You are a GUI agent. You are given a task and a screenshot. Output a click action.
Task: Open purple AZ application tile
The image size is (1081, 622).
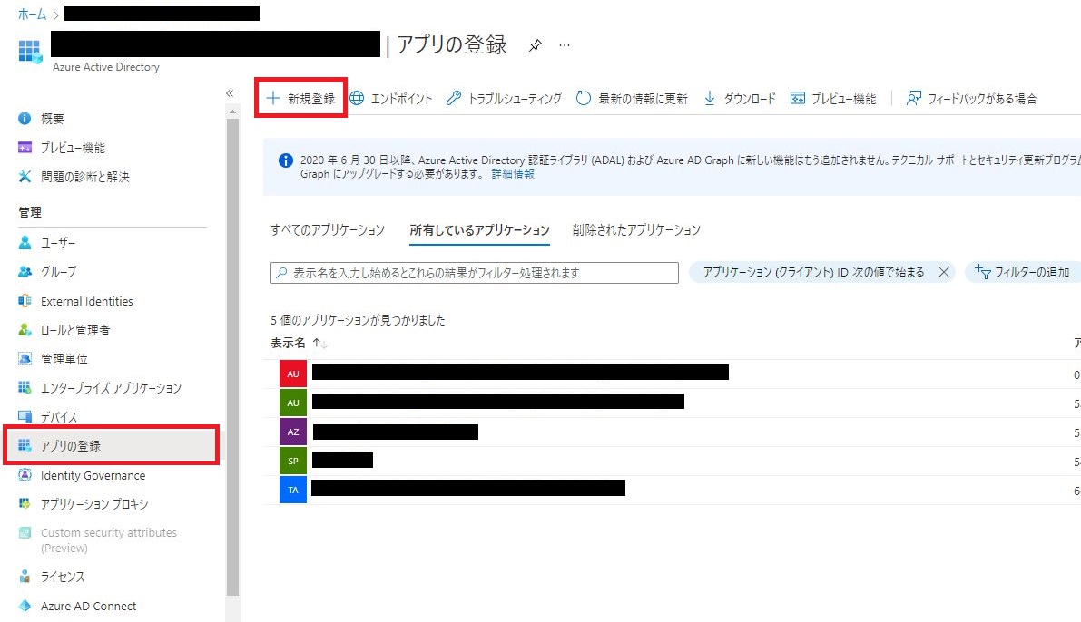[293, 432]
